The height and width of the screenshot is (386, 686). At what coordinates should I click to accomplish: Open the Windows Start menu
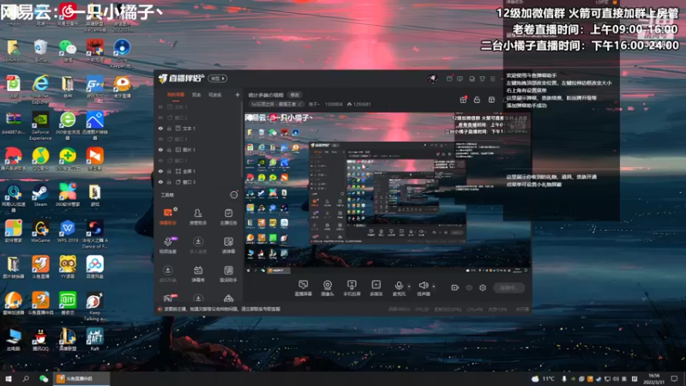[8, 378]
